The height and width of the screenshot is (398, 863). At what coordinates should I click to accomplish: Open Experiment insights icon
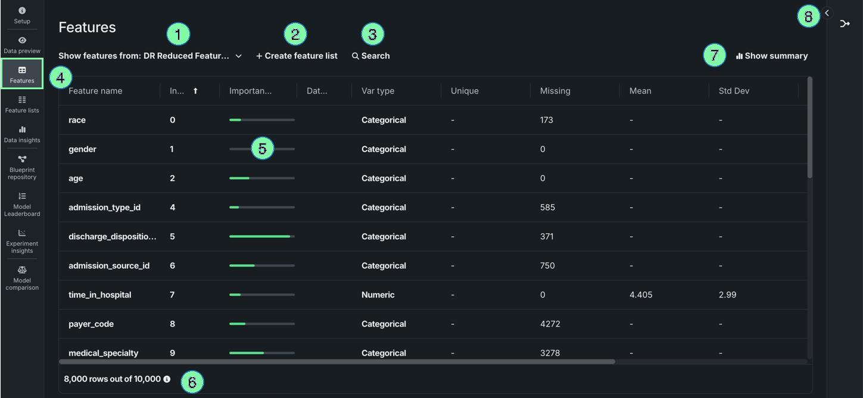click(x=22, y=233)
